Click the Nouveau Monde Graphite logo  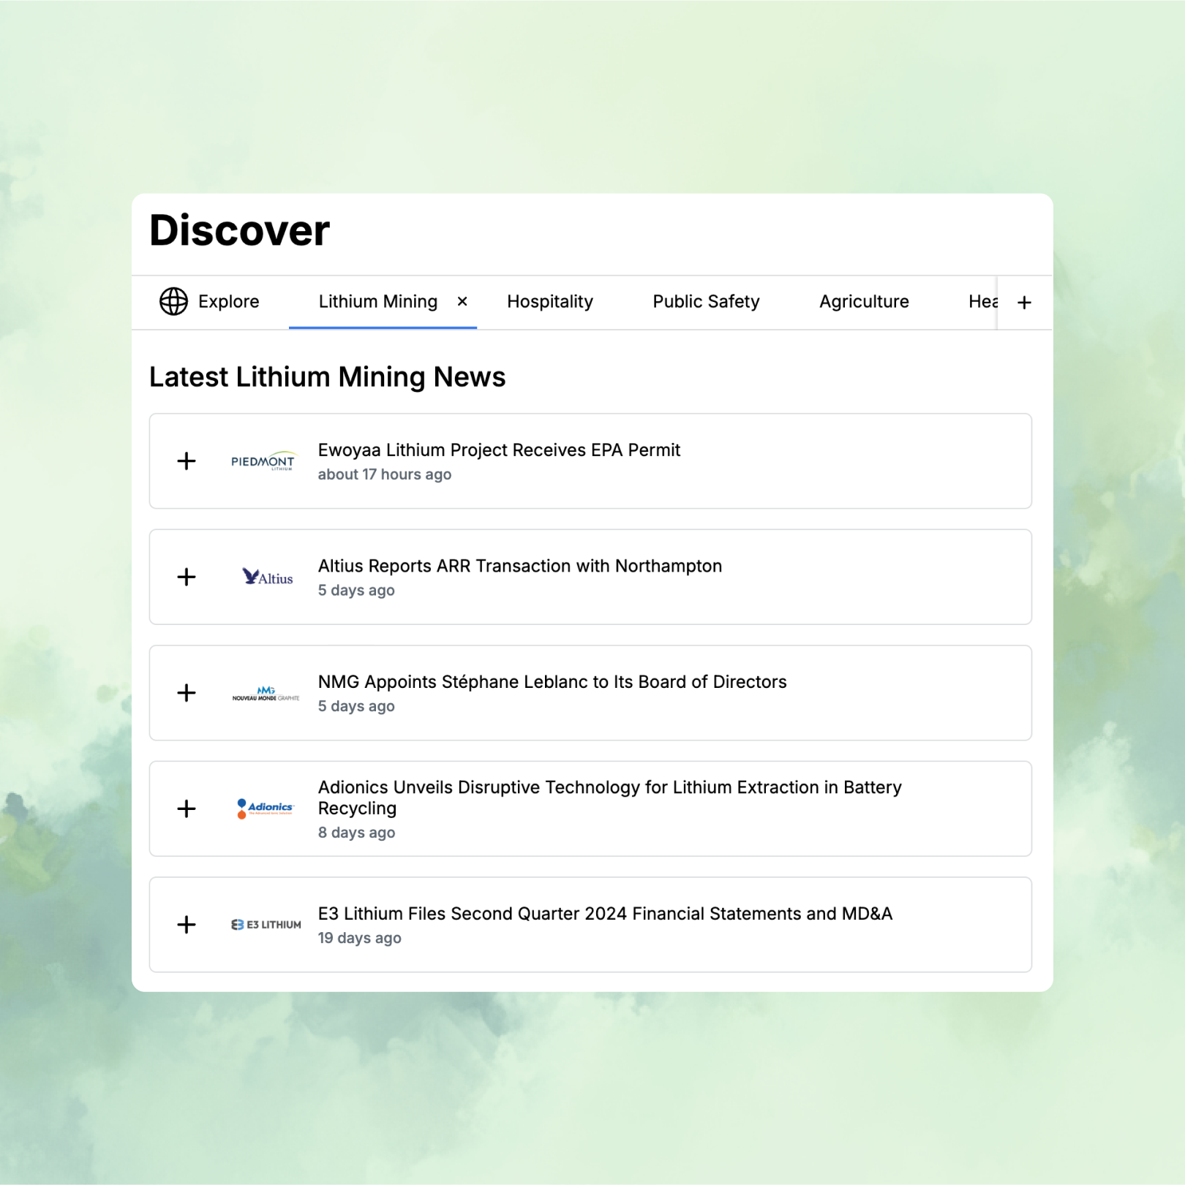(x=266, y=693)
